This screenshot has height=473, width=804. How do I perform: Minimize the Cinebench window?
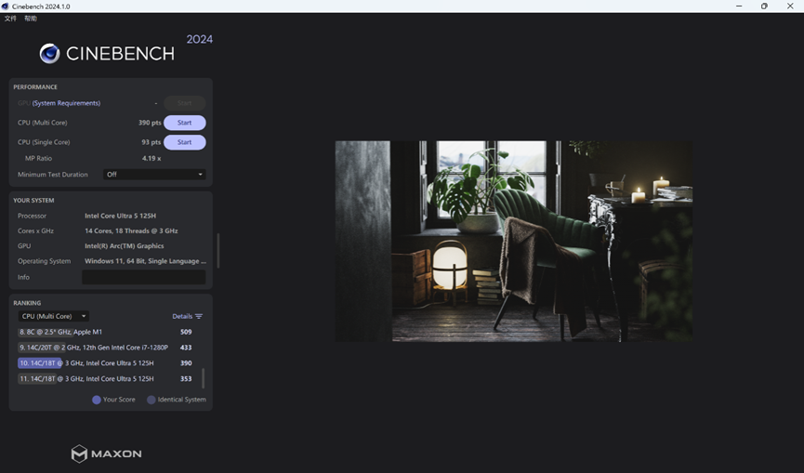[739, 7]
